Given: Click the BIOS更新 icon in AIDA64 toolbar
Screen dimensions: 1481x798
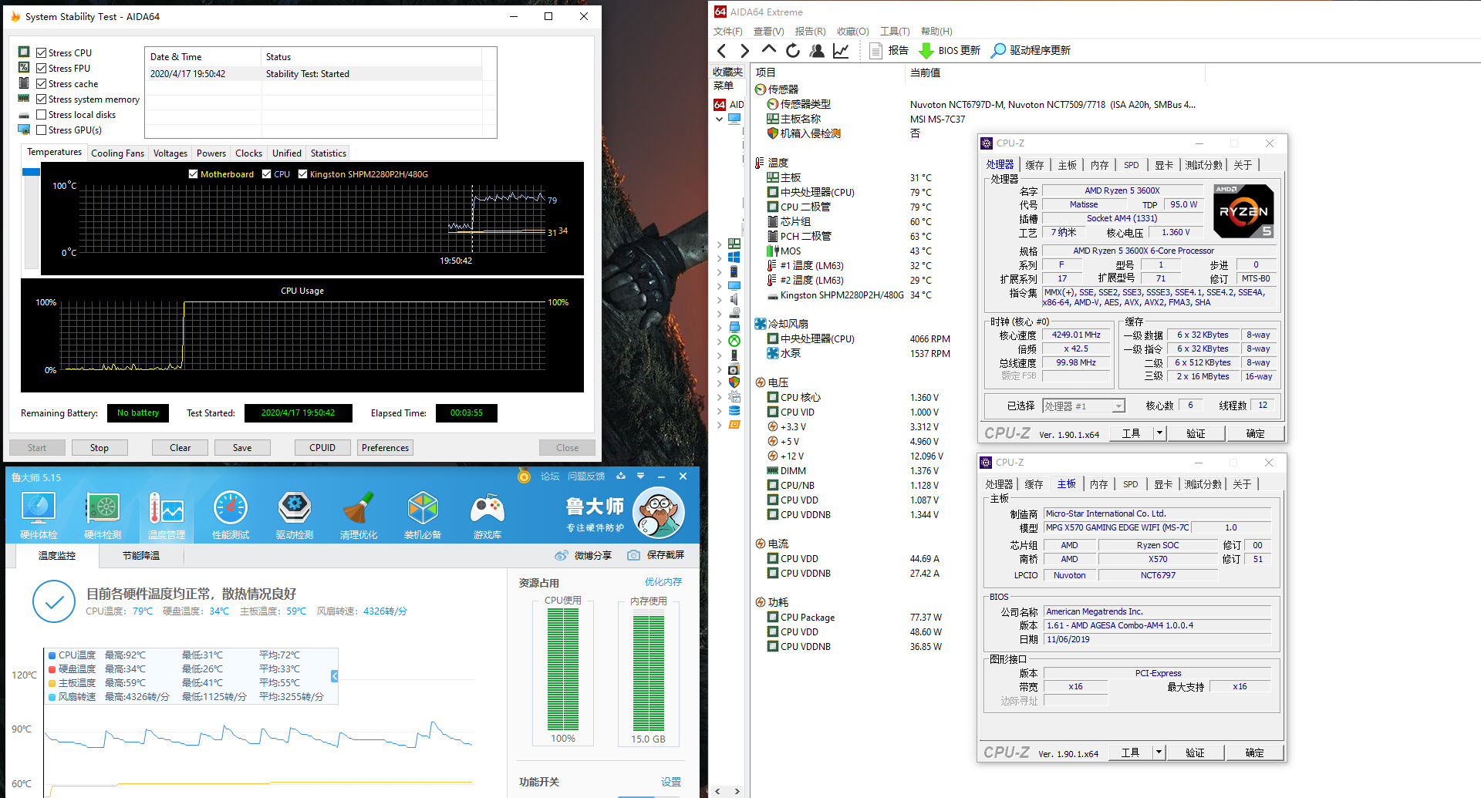Looking at the screenshot, I should pyautogui.click(x=926, y=50).
